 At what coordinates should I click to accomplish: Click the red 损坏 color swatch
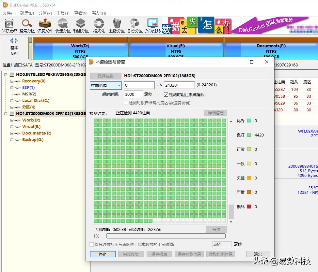click(x=249, y=207)
